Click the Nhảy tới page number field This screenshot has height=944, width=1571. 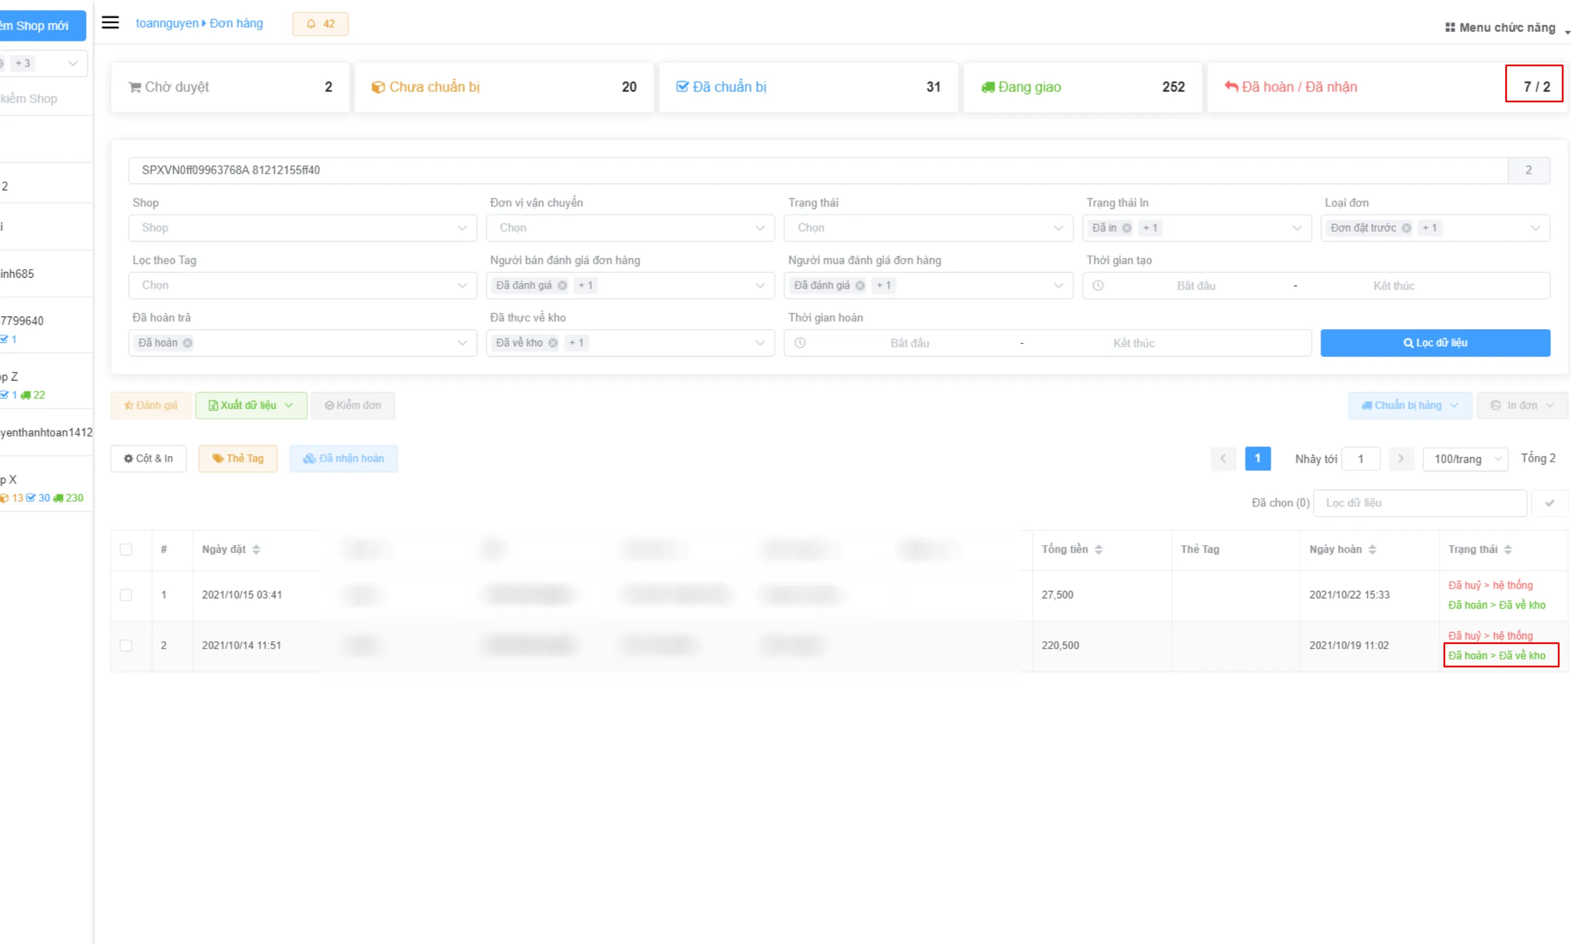(1361, 459)
